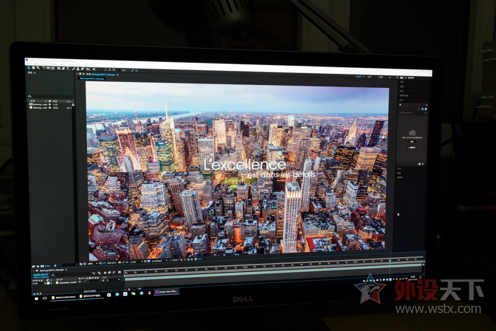The width and height of the screenshot is (496, 331).
Task: Select the Roto Brush tool
Action: click(88, 69)
